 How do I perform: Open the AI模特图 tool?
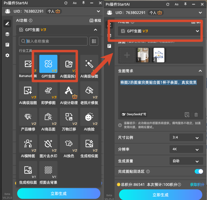[28, 144]
